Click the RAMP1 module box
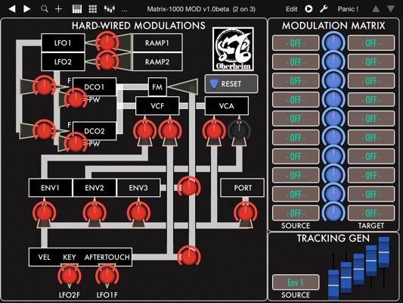Image resolution: width=403 pixels, height=303 pixels. click(x=157, y=42)
